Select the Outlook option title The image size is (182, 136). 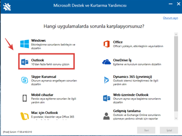(x=37, y=60)
